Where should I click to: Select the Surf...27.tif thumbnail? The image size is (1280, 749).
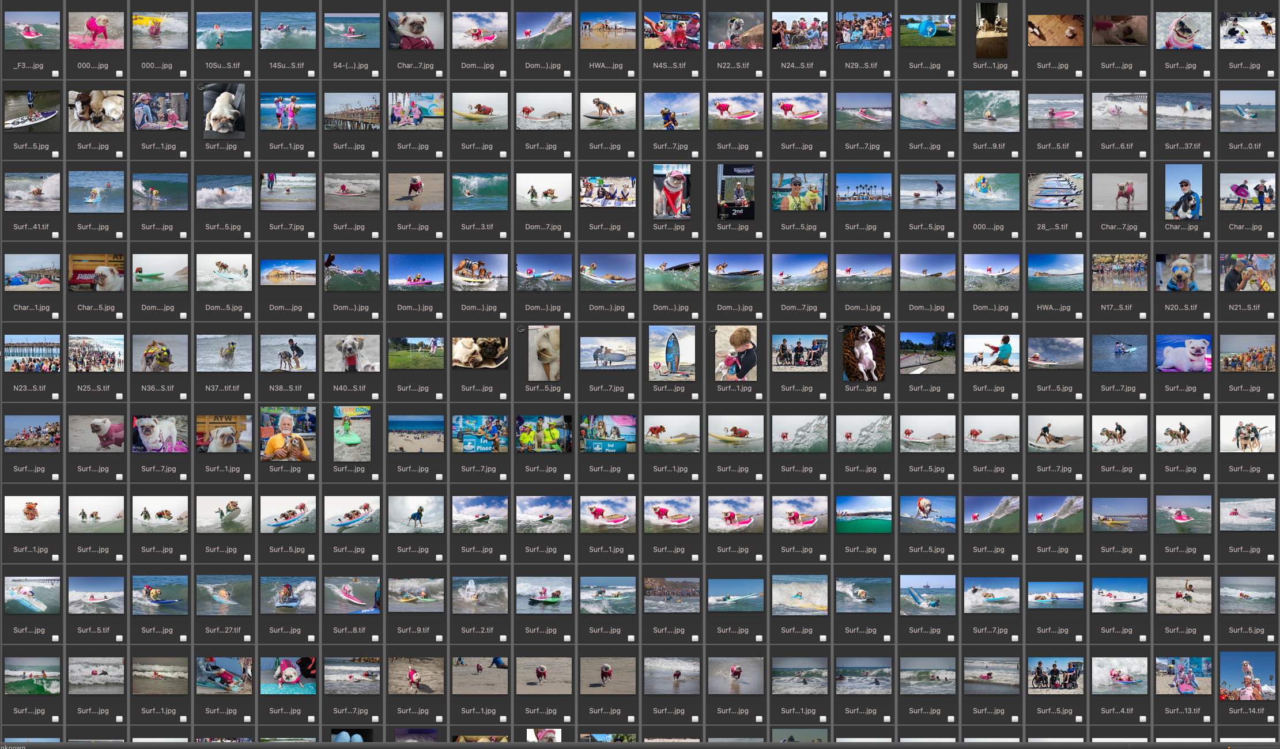click(224, 595)
